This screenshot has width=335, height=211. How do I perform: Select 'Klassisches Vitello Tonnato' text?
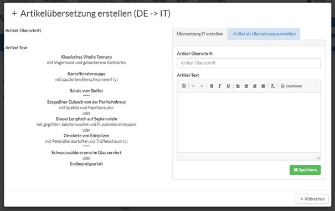tap(86, 57)
